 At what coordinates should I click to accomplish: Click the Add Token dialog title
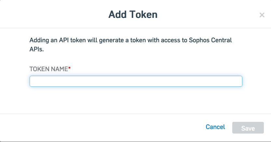coord(133,14)
